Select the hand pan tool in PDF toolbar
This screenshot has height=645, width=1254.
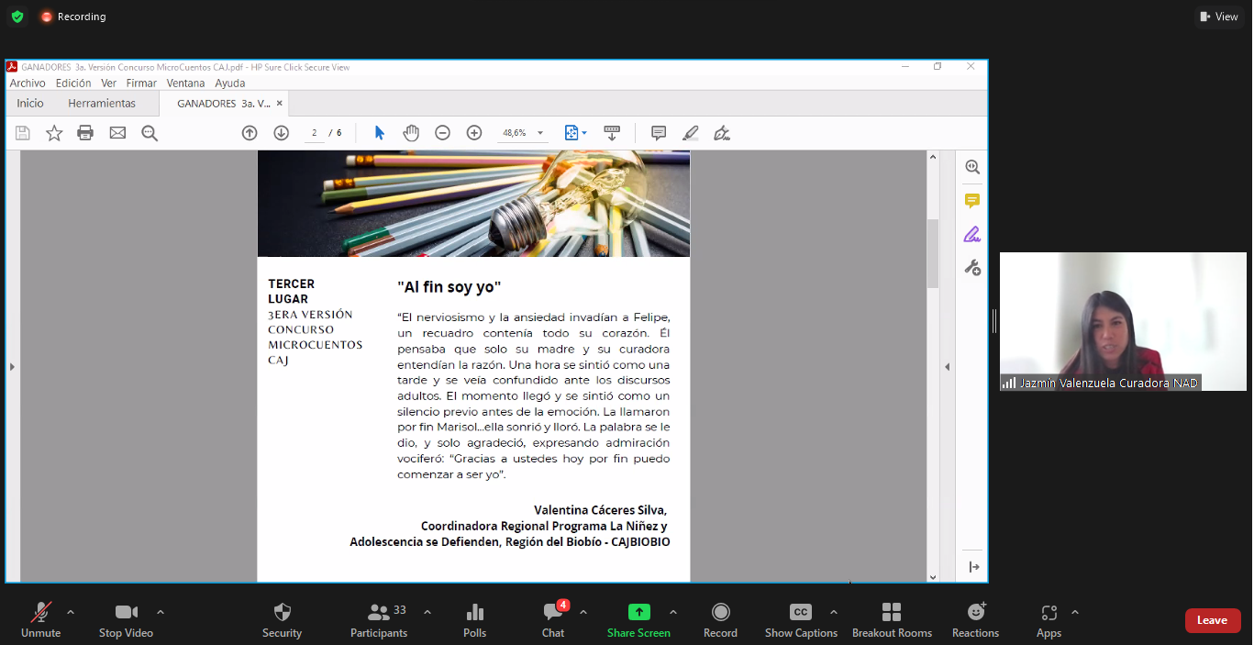pos(411,133)
